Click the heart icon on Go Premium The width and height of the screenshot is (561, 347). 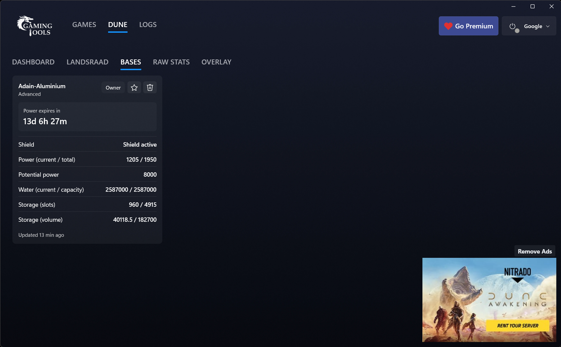[x=448, y=26]
